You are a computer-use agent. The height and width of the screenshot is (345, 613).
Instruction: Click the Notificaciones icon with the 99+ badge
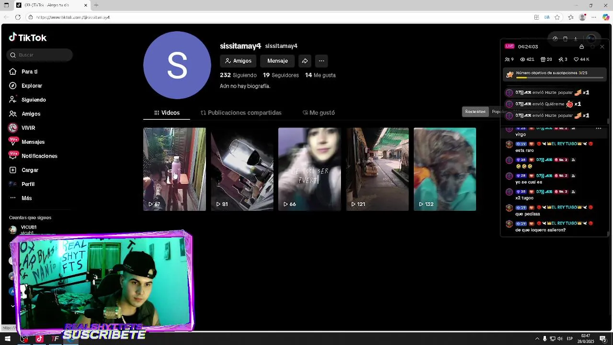(13, 156)
